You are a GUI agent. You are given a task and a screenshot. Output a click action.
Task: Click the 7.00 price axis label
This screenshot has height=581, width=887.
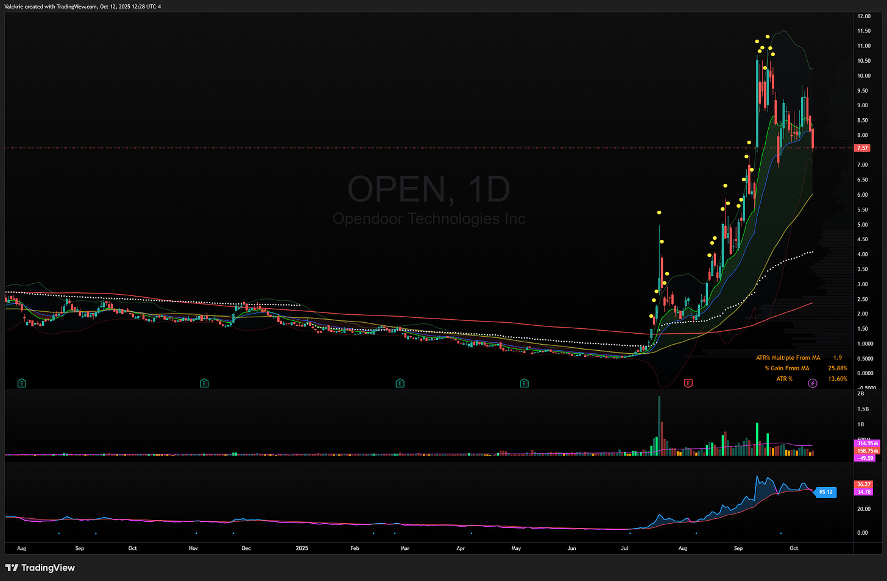tap(863, 165)
